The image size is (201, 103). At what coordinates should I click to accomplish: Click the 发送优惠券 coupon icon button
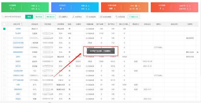[x=106, y=17]
